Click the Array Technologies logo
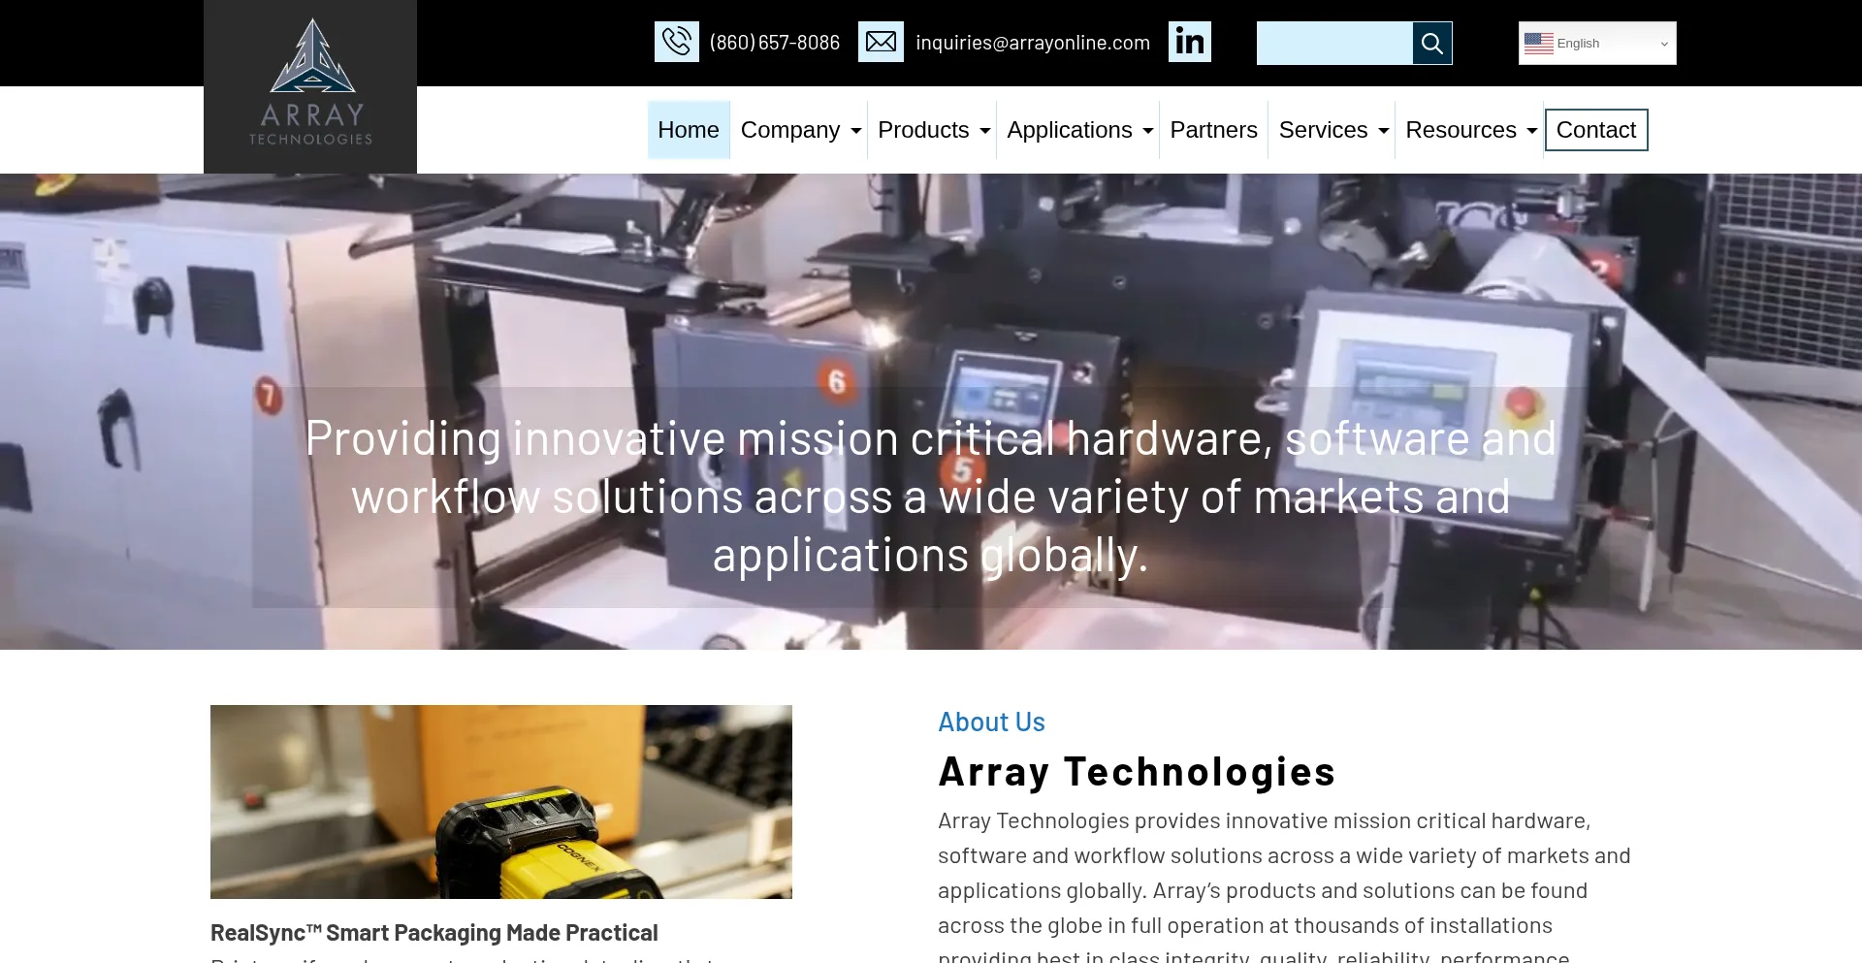 tap(310, 86)
